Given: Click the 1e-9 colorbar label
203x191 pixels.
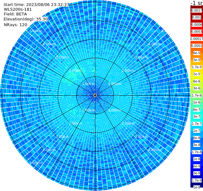Looking at the screenshot, I should point(197,187).
